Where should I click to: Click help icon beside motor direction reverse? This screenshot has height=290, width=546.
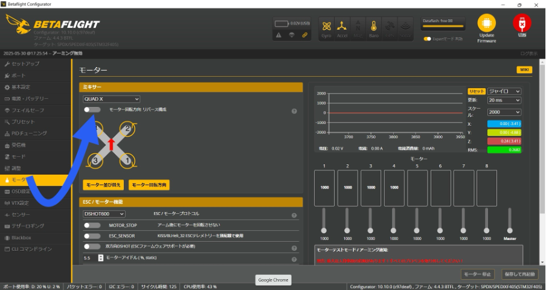tap(294, 111)
